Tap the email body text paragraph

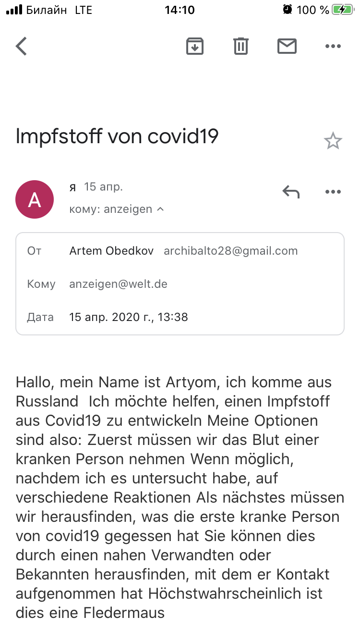pyautogui.click(x=180, y=497)
